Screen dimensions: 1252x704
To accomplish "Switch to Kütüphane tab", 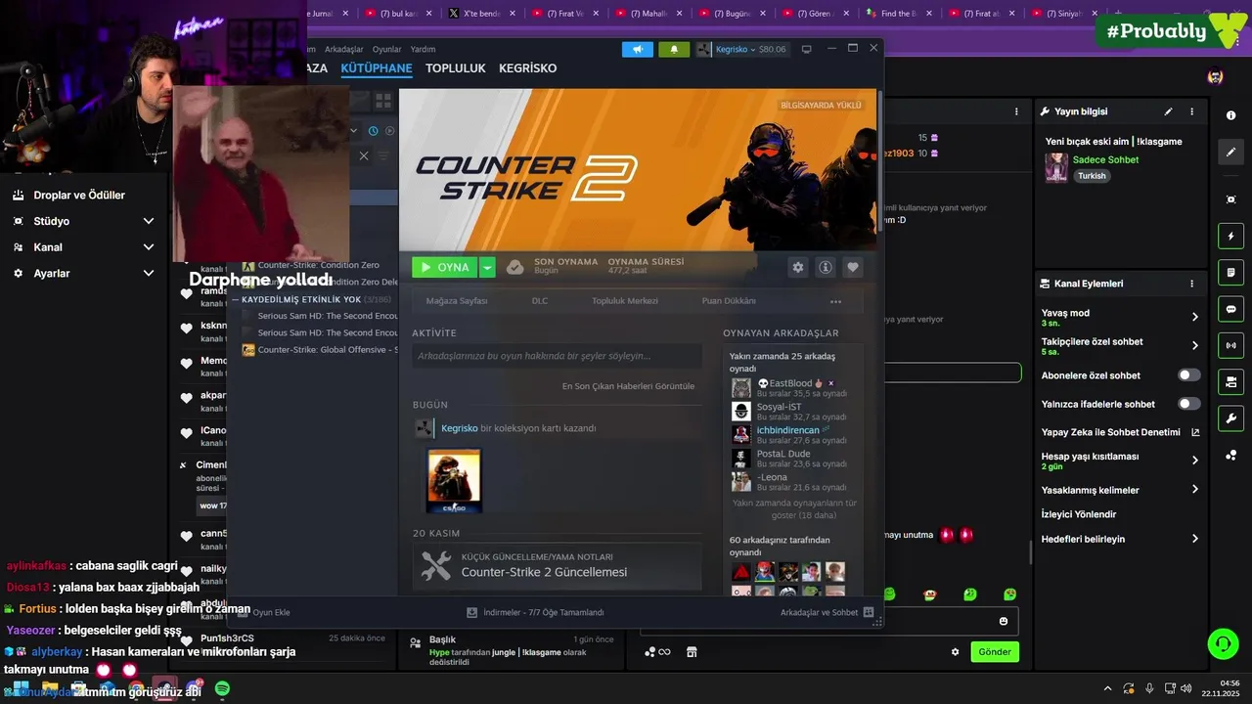I will click(x=377, y=68).
